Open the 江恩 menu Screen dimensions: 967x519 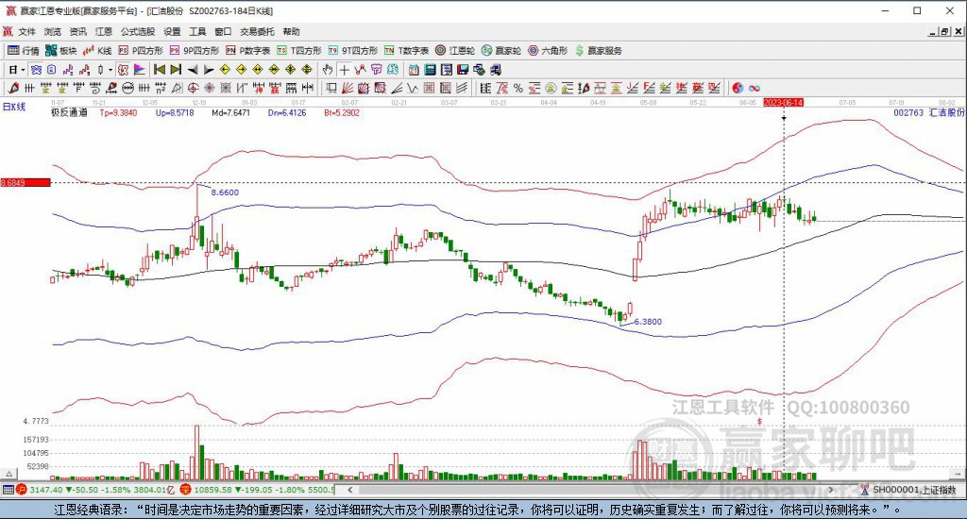point(104,31)
